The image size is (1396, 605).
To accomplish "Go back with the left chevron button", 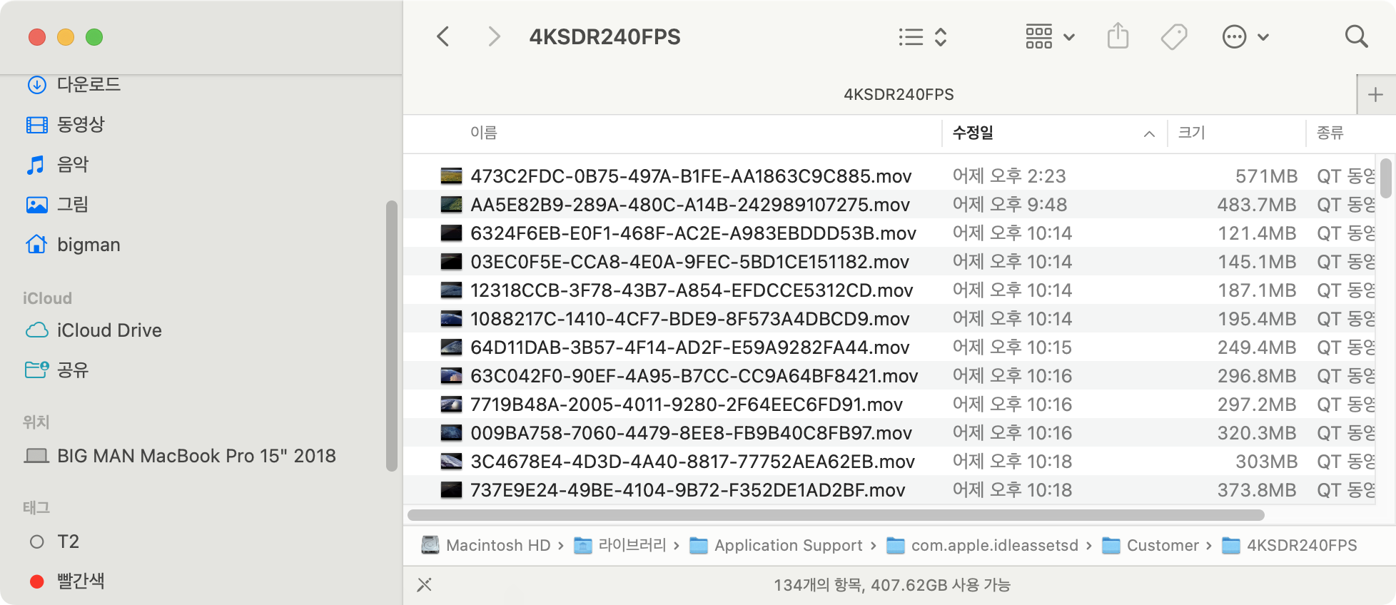I will (x=443, y=36).
